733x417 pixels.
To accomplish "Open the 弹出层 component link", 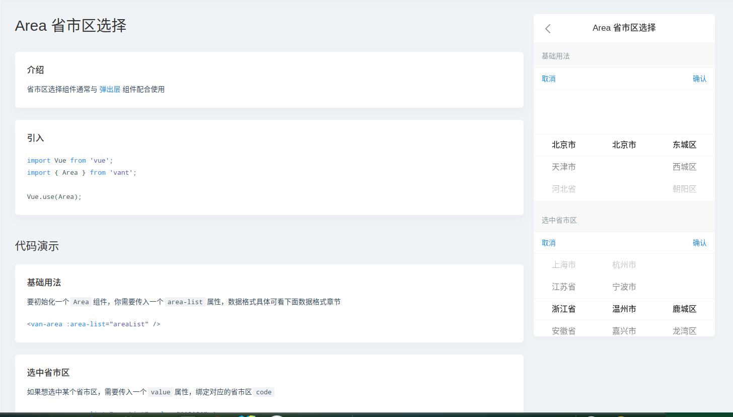I will pyautogui.click(x=110, y=90).
